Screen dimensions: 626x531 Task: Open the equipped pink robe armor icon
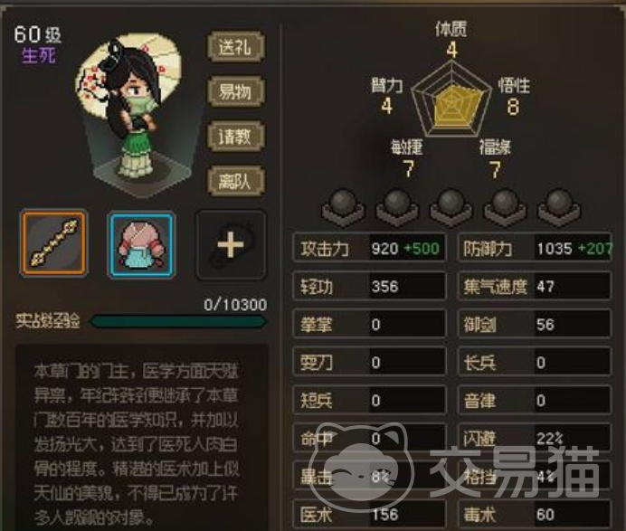coord(141,244)
